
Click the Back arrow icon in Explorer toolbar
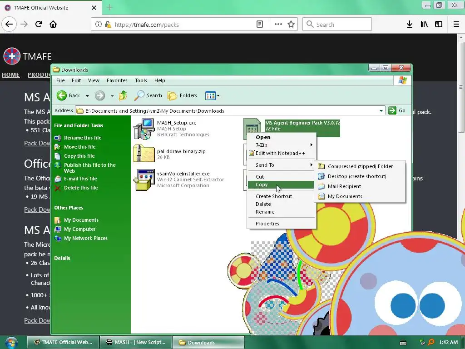(x=62, y=95)
